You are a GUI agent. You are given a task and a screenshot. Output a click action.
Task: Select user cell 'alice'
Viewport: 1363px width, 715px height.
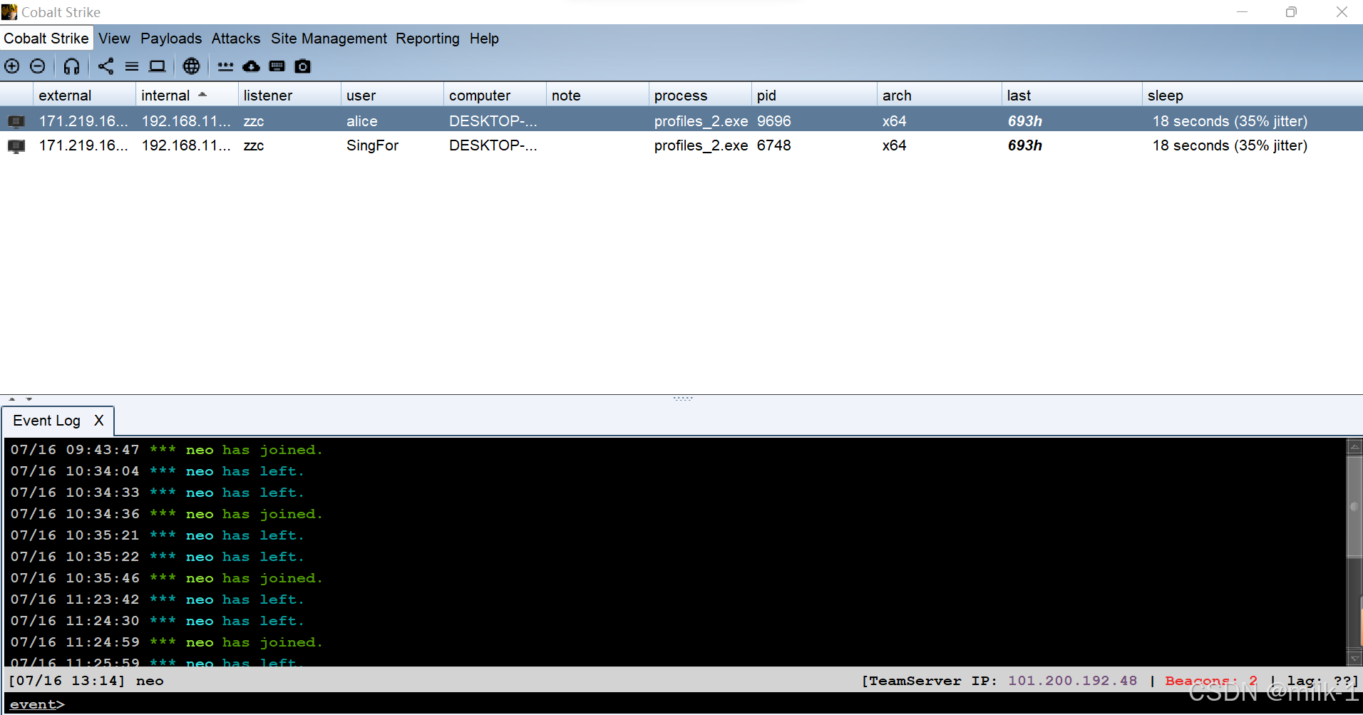click(x=362, y=121)
